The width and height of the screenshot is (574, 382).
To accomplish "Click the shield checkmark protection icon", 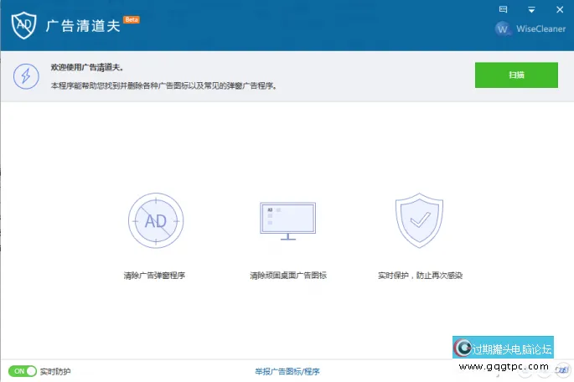I will point(419,221).
